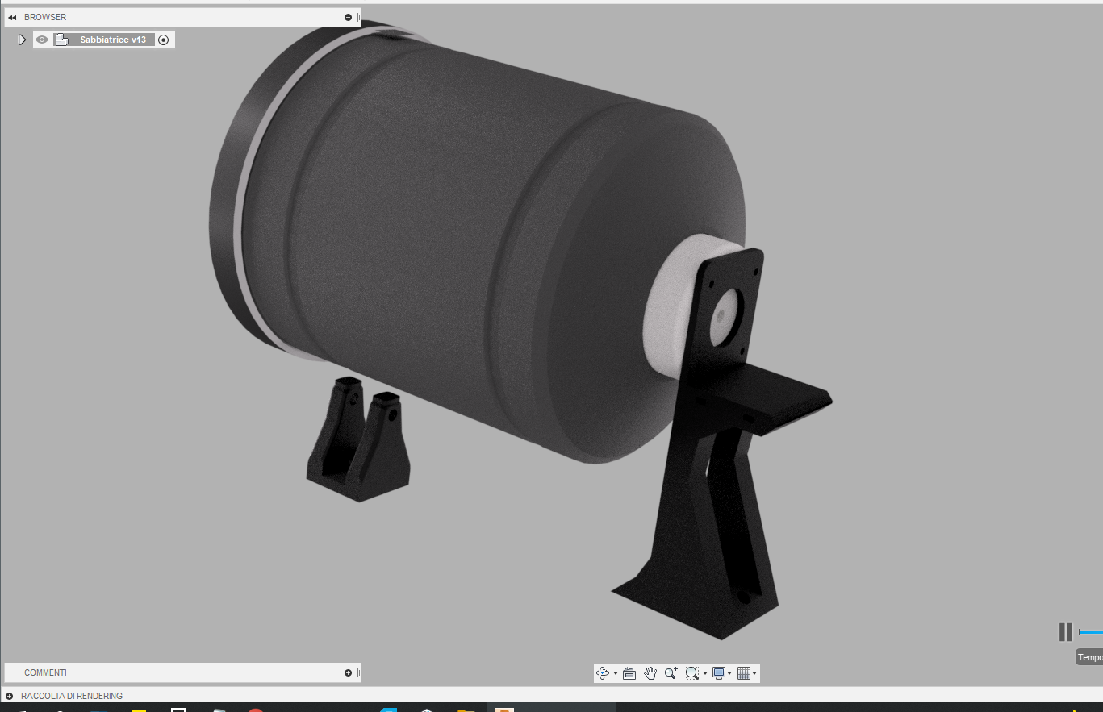
Task: Activate the Pan tool
Action: 650,673
